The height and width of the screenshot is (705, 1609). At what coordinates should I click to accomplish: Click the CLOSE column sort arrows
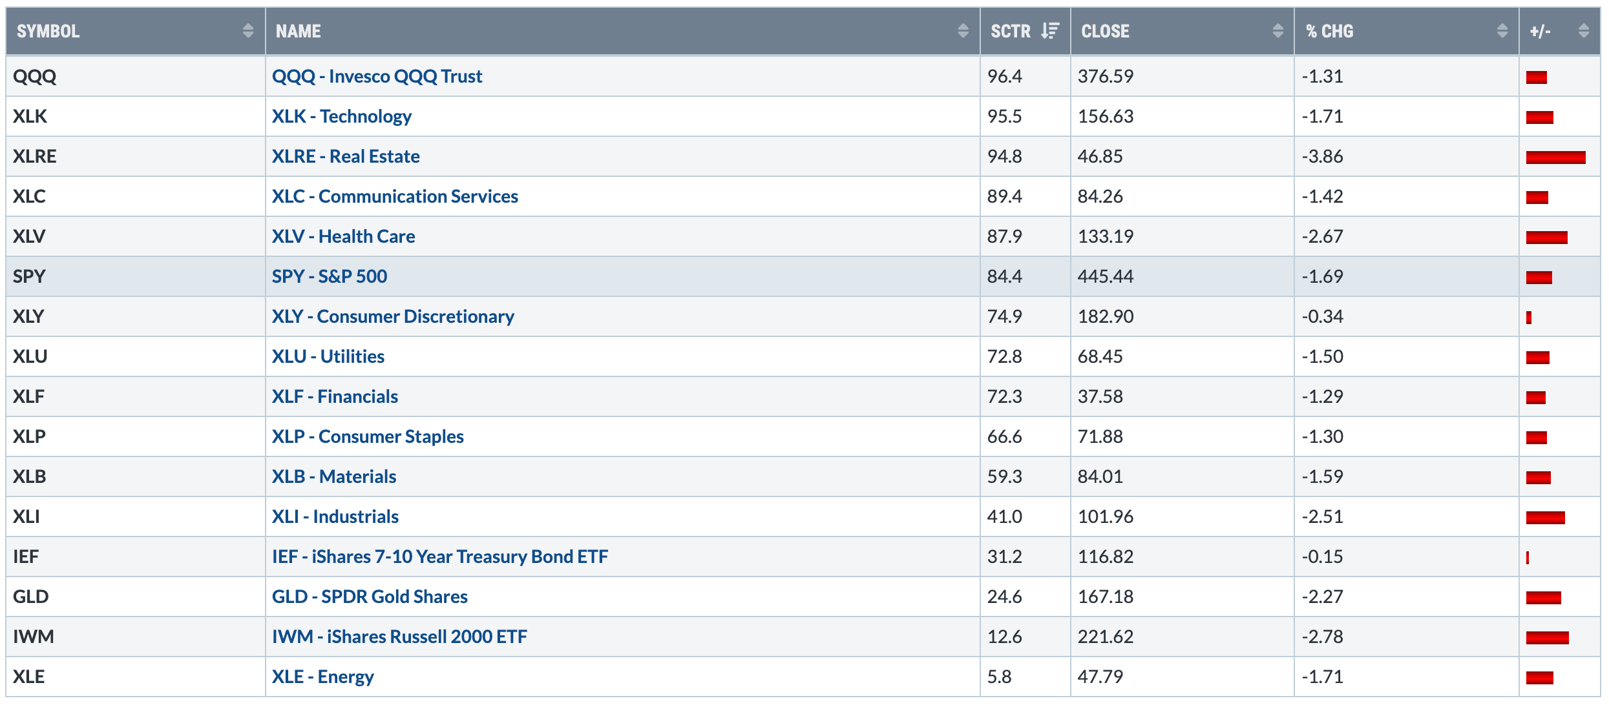[1278, 30]
